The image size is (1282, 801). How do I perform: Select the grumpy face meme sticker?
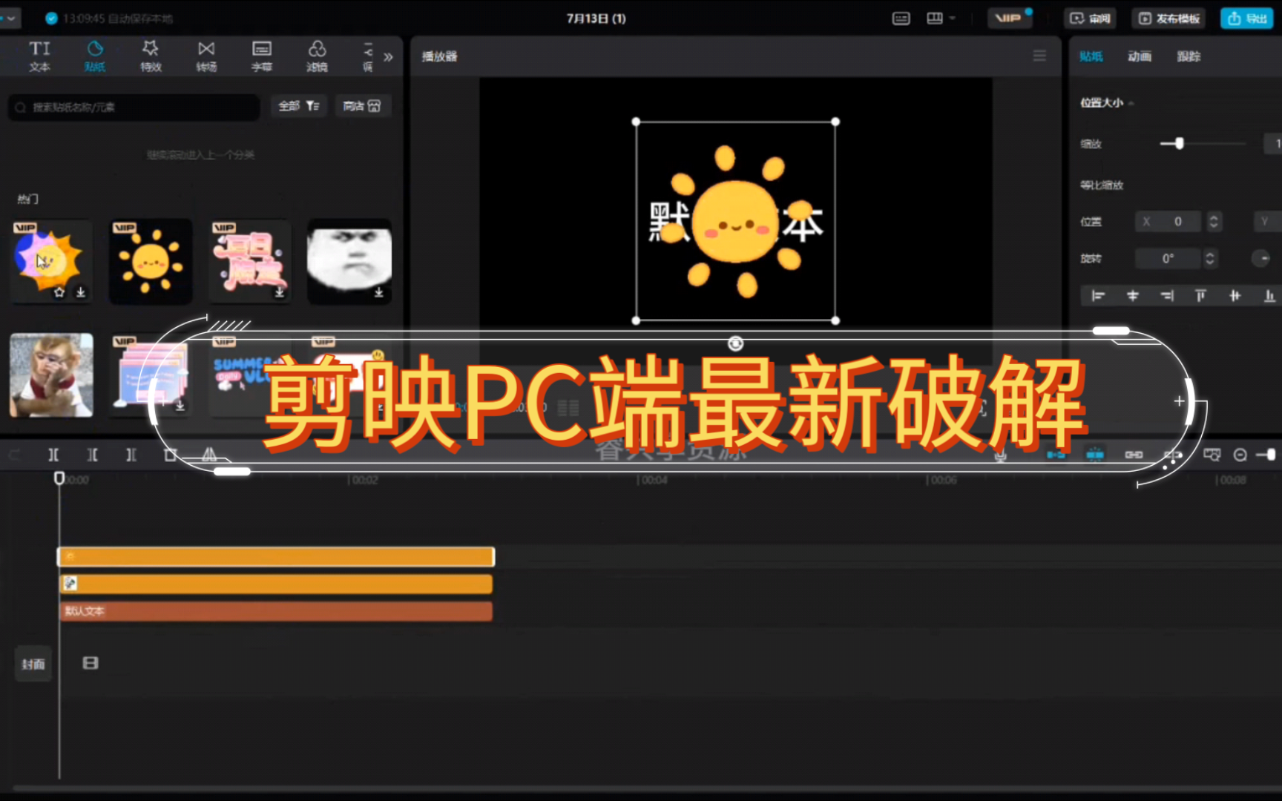[349, 261]
